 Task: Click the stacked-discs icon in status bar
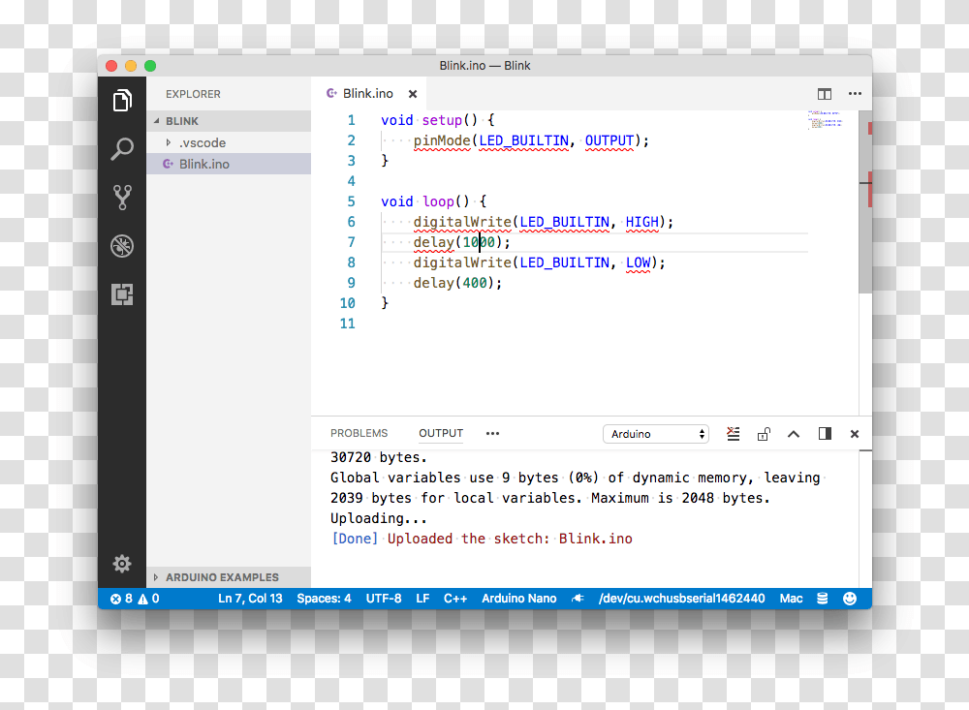[x=822, y=599]
